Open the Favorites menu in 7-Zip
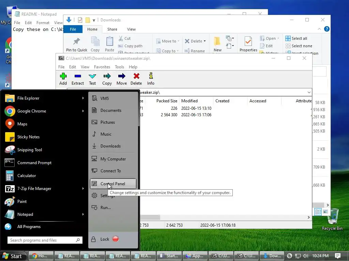The width and height of the screenshot is (349, 261). click(x=102, y=67)
